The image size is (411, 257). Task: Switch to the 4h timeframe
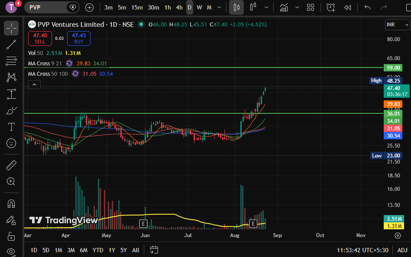(179, 7)
